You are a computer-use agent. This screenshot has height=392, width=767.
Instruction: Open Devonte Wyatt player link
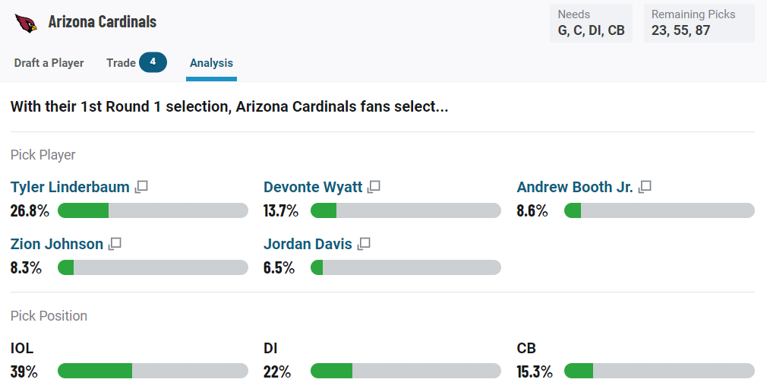click(313, 187)
